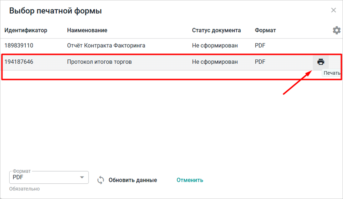Close the Выбор печатной формы dialog
The image size is (343, 199).
(333, 10)
